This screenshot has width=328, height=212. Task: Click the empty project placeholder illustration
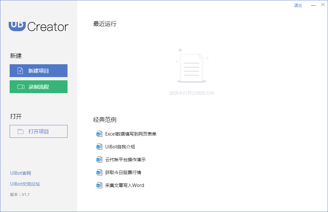click(192, 67)
